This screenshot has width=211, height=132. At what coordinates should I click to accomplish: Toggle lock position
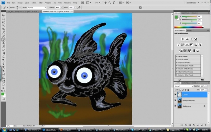pyautogui.click(x=186, y=90)
